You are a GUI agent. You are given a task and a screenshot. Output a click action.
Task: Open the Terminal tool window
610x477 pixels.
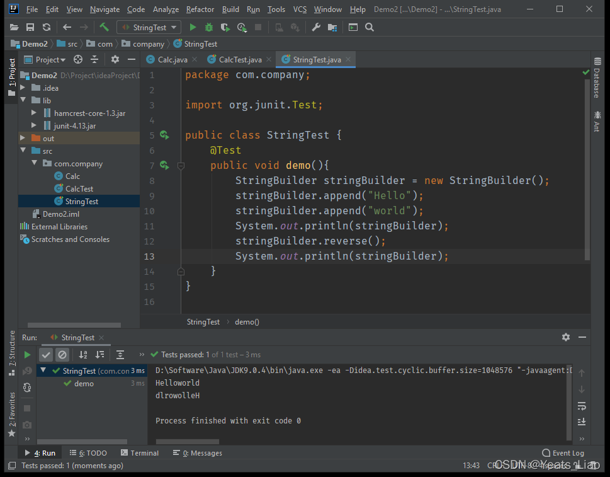pyautogui.click(x=140, y=453)
